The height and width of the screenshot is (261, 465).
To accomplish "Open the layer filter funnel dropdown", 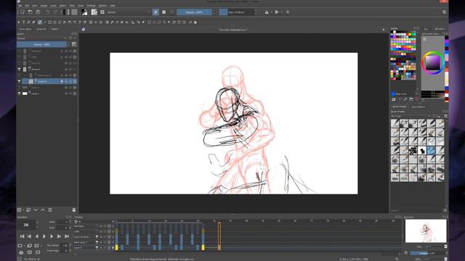I will click(x=70, y=38).
